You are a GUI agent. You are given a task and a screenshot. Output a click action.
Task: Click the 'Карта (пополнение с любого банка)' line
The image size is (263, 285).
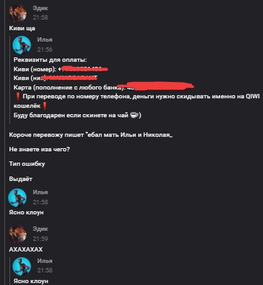tap(104, 87)
